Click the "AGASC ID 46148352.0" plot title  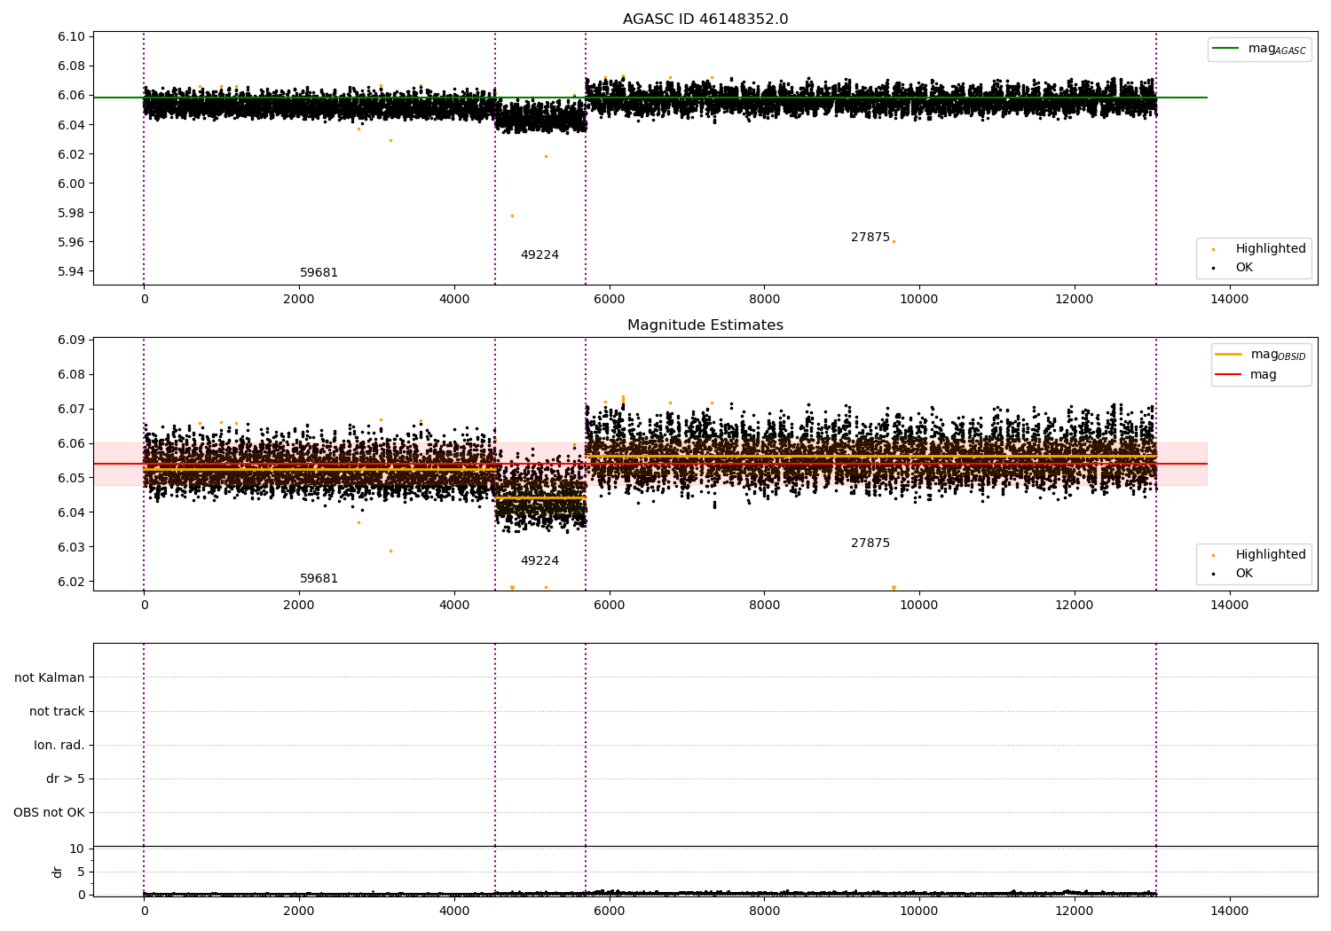pyautogui.click(x=705, y=20)
